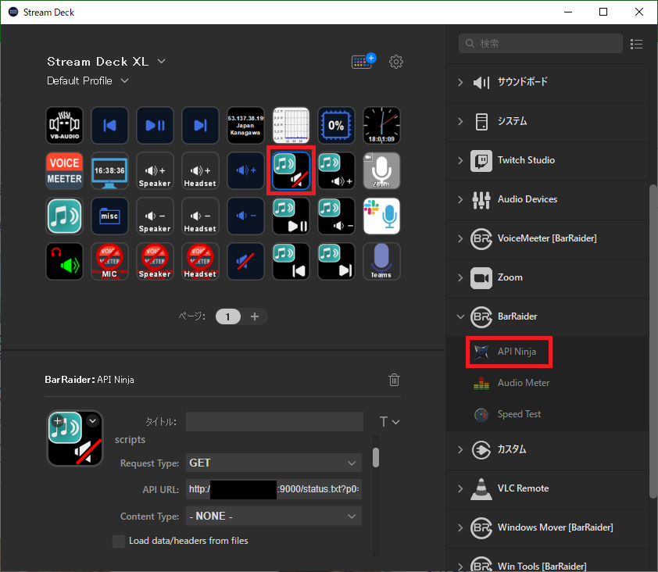Open the Content Type NONE dropdown
This screenshot has height=572, width=658.
tap(274, 516)
